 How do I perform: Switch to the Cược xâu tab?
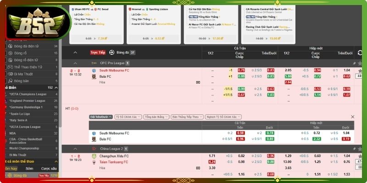click(x=49, y=168)
